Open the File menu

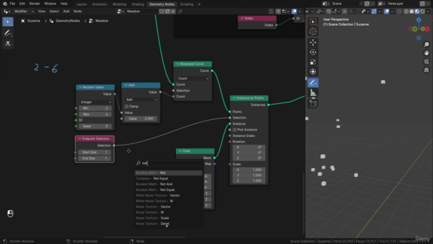tap(12, 3)
